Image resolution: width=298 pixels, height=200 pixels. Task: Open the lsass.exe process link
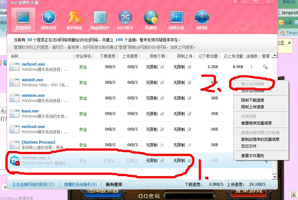[30, 111]
